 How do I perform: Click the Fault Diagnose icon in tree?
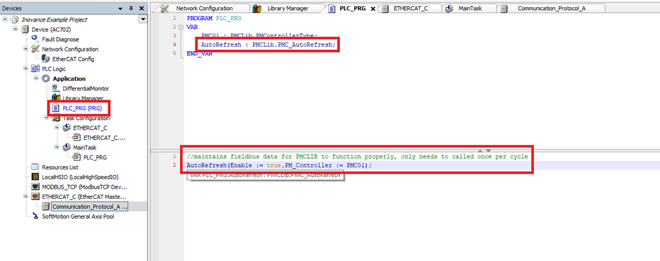tap(35, 39)
